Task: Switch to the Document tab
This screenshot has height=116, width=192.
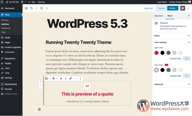Action: tap(159, 16)
